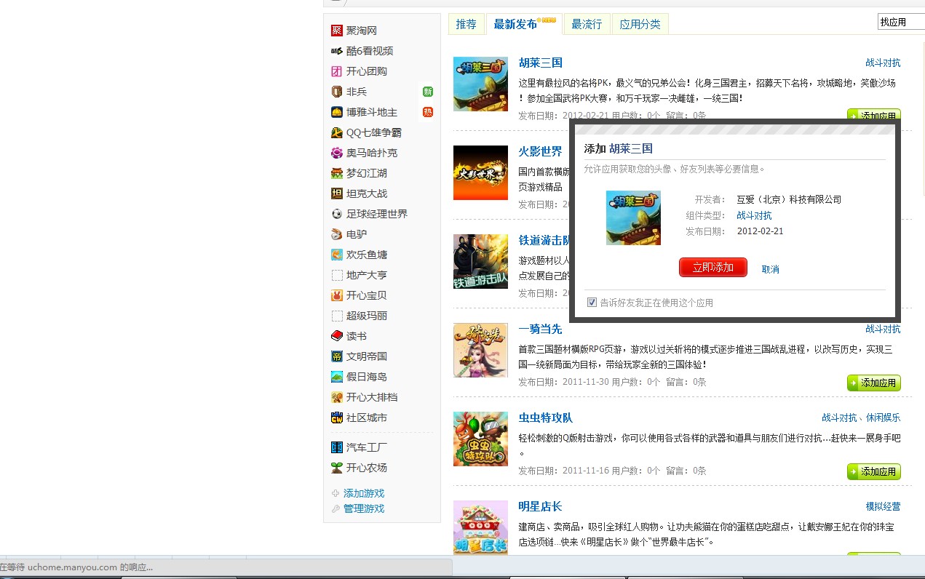Click the 足球经理世界 soccer ball icon
Screen dimensions: 925x579
336,214
